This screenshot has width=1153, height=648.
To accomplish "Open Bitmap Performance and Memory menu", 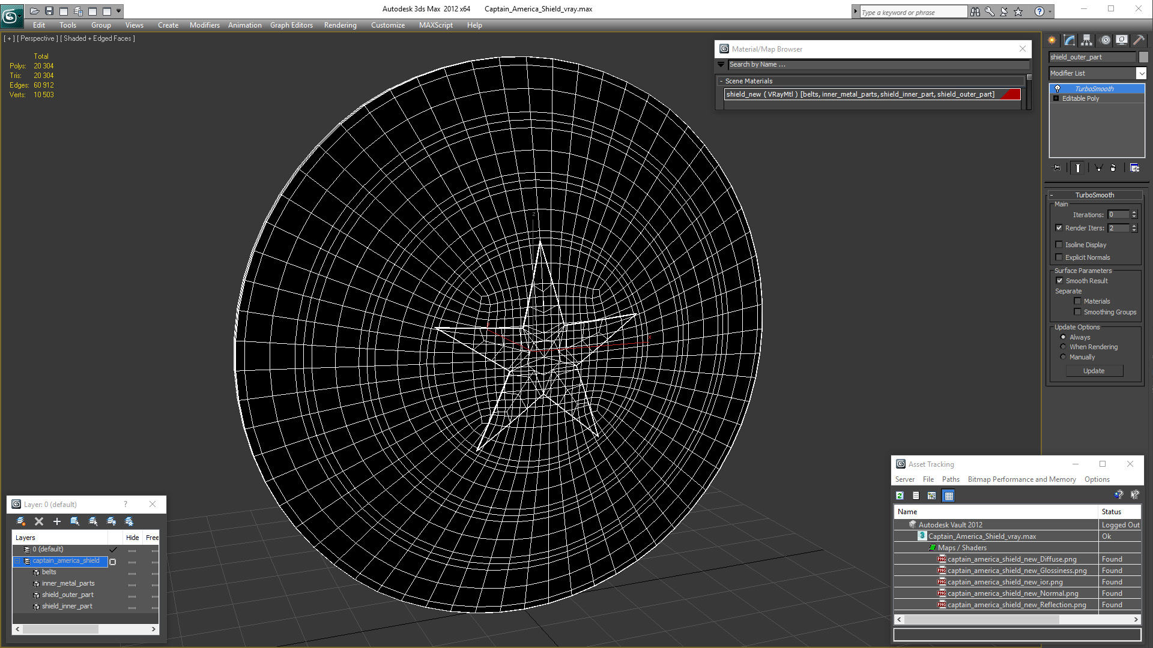I will pyautogui.click(x=1021, y=479).
